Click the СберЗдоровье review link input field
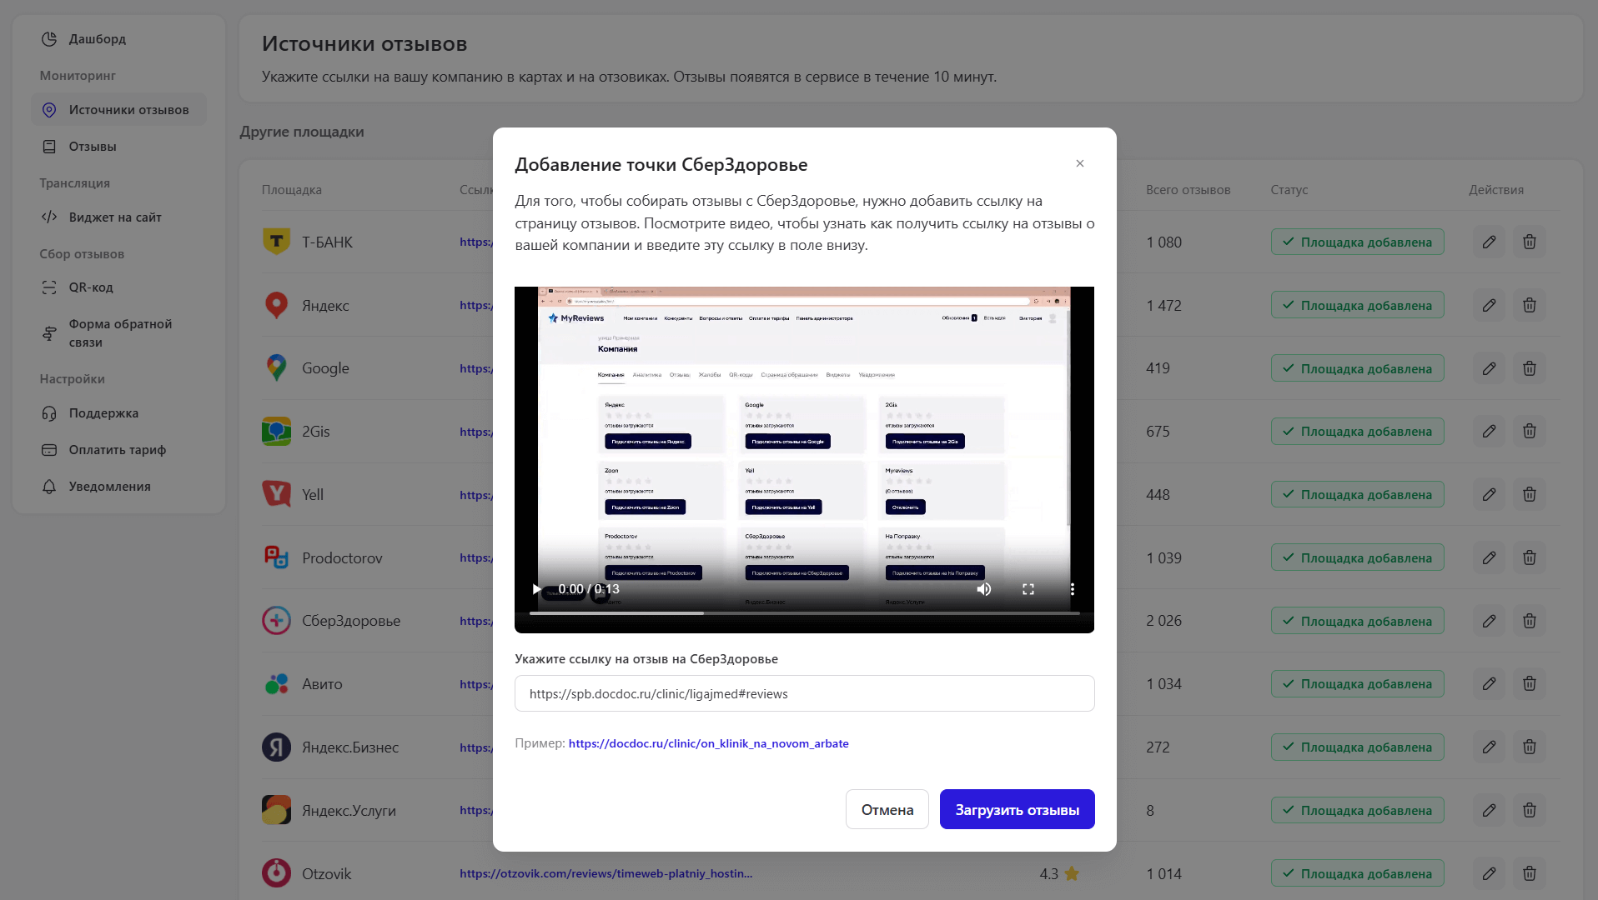Image resolution: width=1598 pixels, height=900 pixels. (804, 693)
